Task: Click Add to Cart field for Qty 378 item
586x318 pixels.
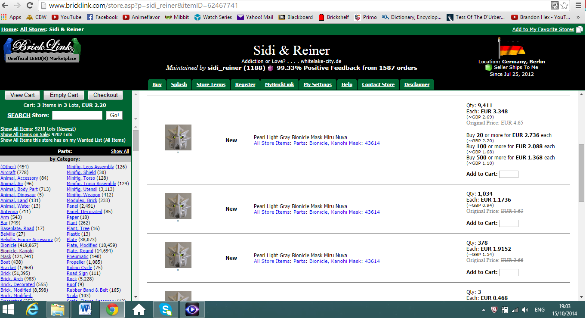Action: (509, 272)
